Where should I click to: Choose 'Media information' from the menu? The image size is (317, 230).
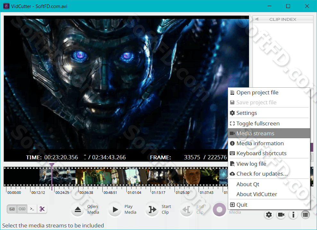[269, 143]
